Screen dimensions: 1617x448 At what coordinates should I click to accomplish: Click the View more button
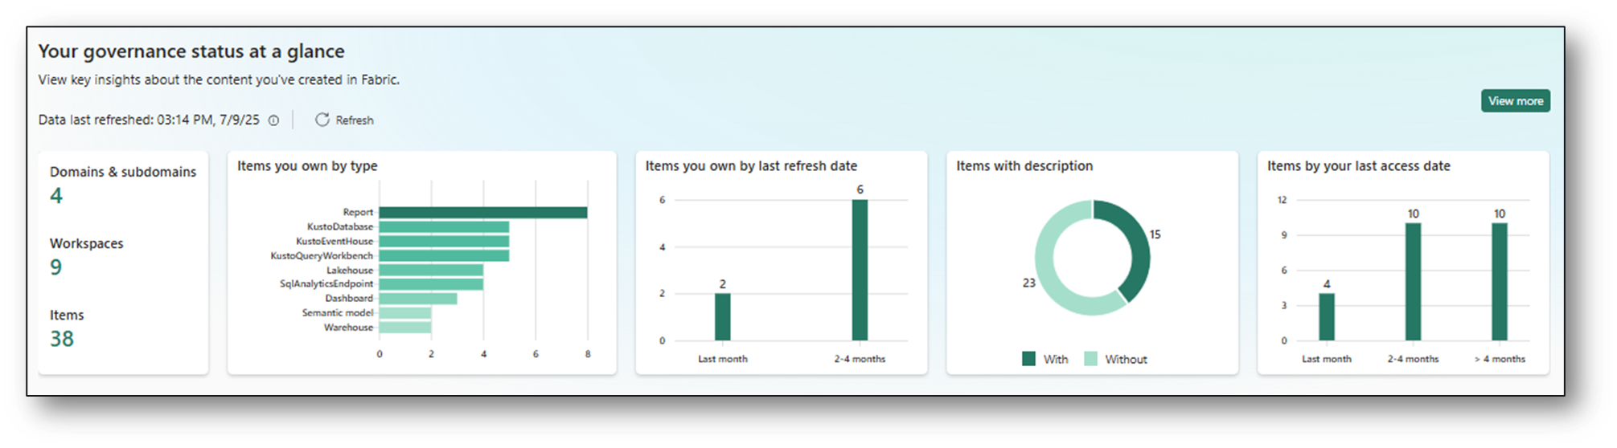click(x=1515, y=101)
